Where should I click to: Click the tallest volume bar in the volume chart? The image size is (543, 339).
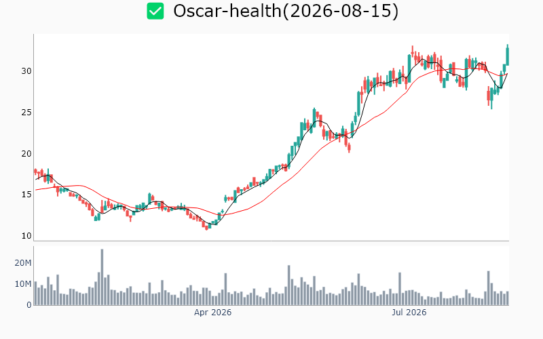pyautogui.click(x=102, y=277)
